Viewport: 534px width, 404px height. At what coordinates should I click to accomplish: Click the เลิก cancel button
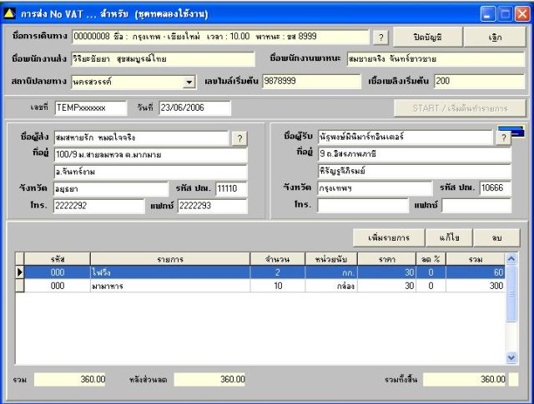[495, 37]
